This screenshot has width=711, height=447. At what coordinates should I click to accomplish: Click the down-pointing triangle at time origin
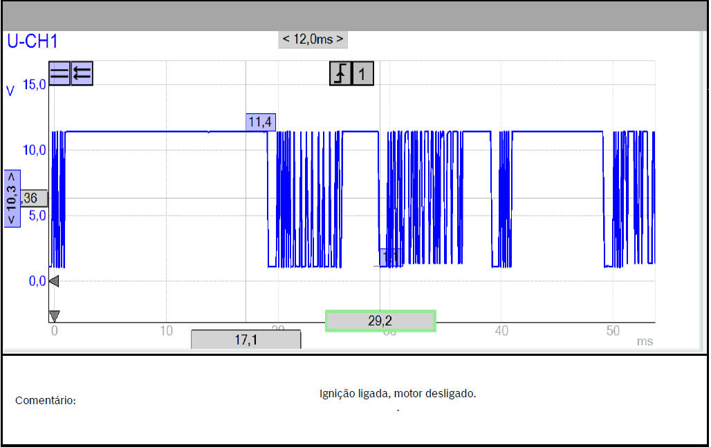click(54, 316)
